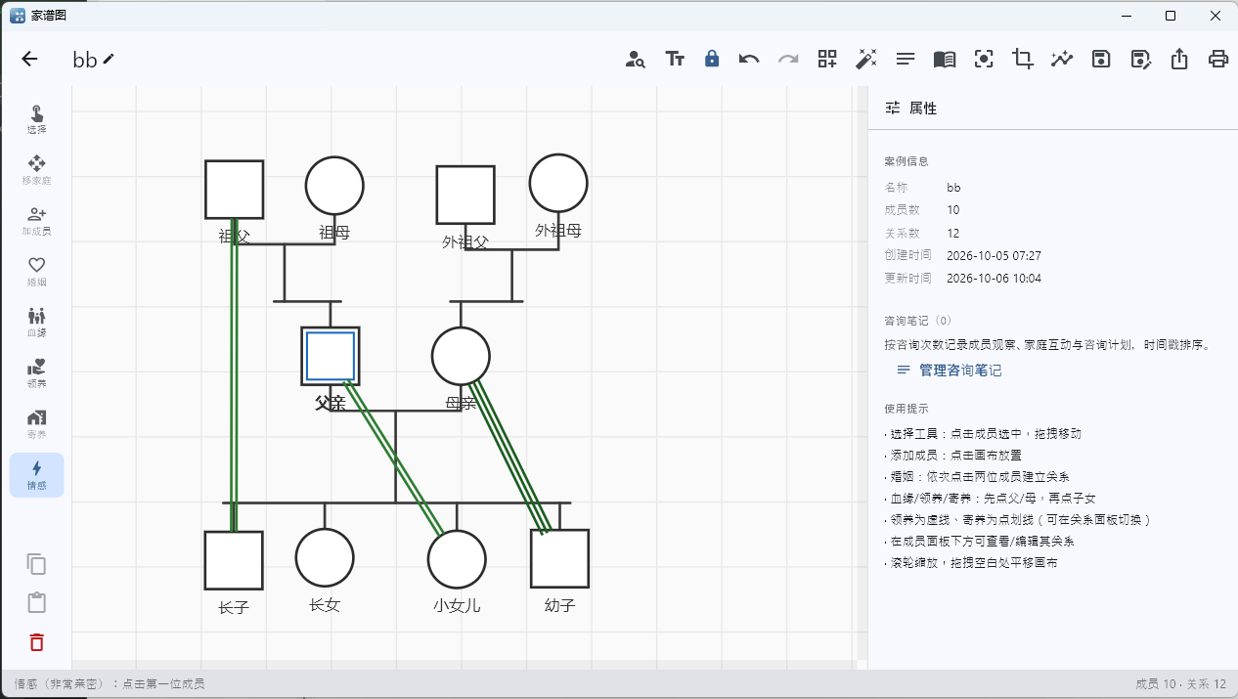Pick the 加成员 add member tool
Image resolution: width=1238 pixels, height=699 pixels.
pyautogui.click(x=36, y=221)
